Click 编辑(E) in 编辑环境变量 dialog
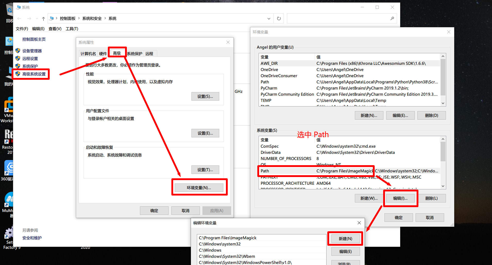The image size is (492, 265). [x=346, y=252]
